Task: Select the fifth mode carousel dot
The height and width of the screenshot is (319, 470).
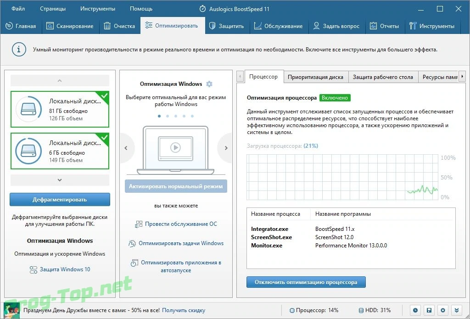Action: (x=192, y=116)
